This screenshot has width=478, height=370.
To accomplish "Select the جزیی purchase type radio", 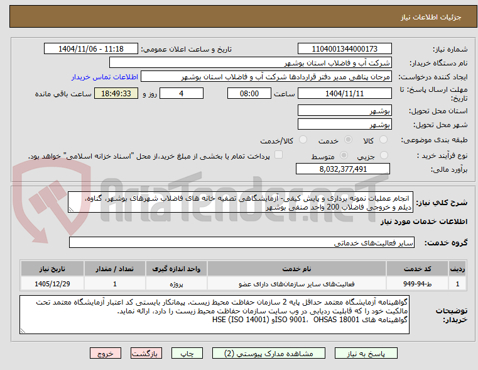I will (384, 155).
